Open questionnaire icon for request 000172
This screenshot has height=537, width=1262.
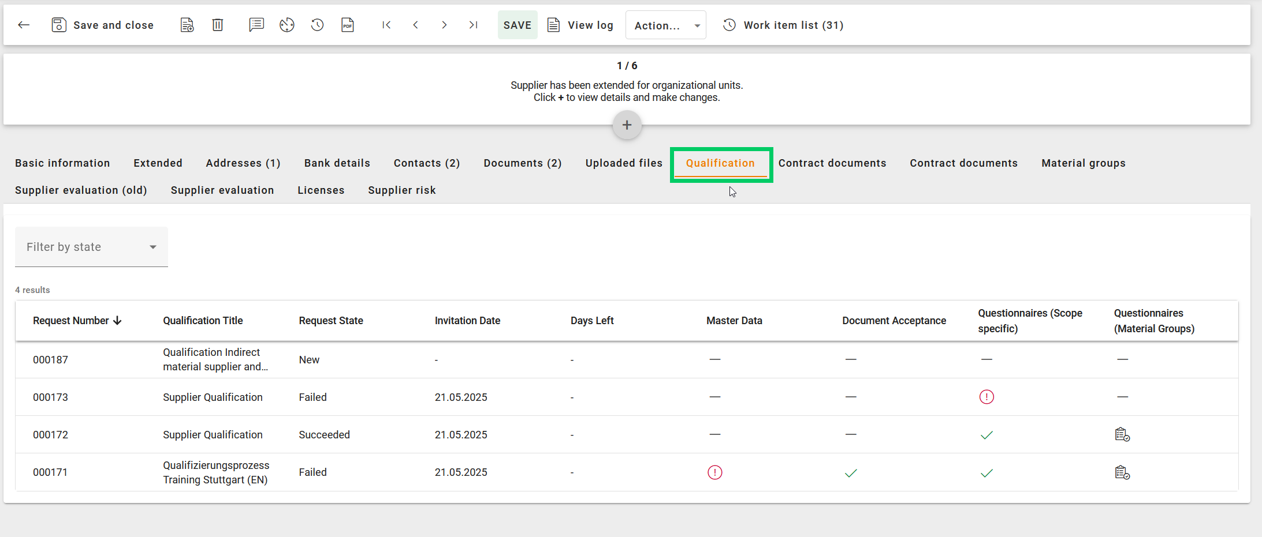click(x=1122, y=434)
